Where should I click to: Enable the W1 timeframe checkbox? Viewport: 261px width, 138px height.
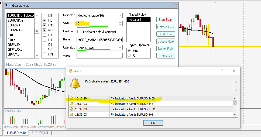[x=44, y=49]
